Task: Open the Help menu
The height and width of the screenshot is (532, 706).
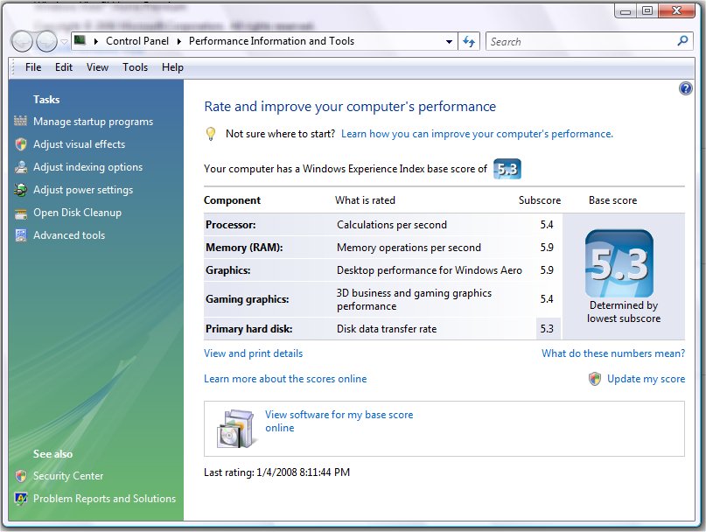Action: tap(172, 67)
